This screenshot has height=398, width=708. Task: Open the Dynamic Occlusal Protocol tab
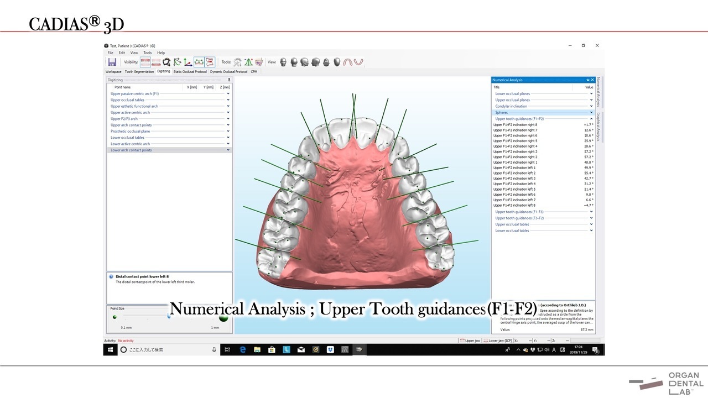(228, 71)
